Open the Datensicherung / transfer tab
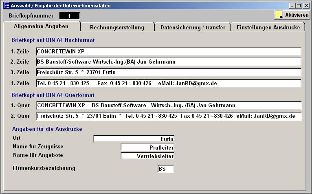The height and width of the screenshot is (194, 312). coord(193,28)
